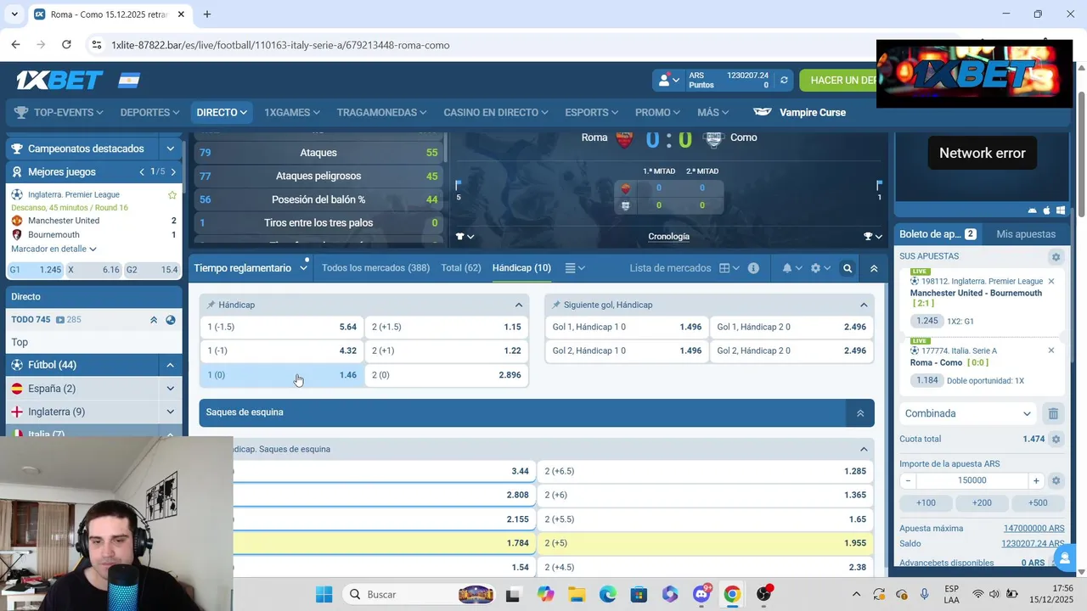This screenshot has height=611, width=1087.
Task: Open Tiempo reglamentario dropdown
Action: pyautogui.click(x=251, y=268)
